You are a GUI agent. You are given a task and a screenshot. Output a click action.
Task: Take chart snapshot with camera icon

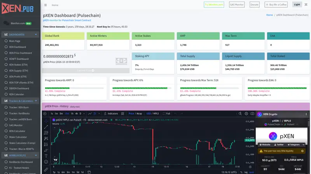point(252,114)
